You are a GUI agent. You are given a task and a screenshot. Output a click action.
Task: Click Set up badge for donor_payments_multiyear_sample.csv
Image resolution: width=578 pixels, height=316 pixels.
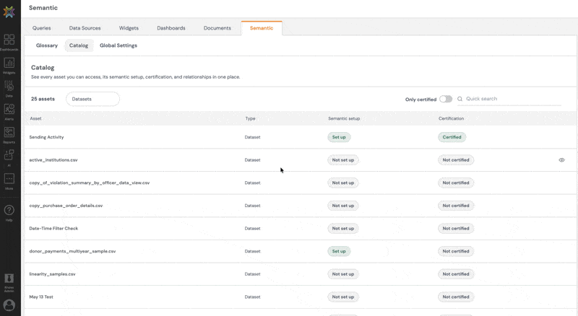coord(339,251)
